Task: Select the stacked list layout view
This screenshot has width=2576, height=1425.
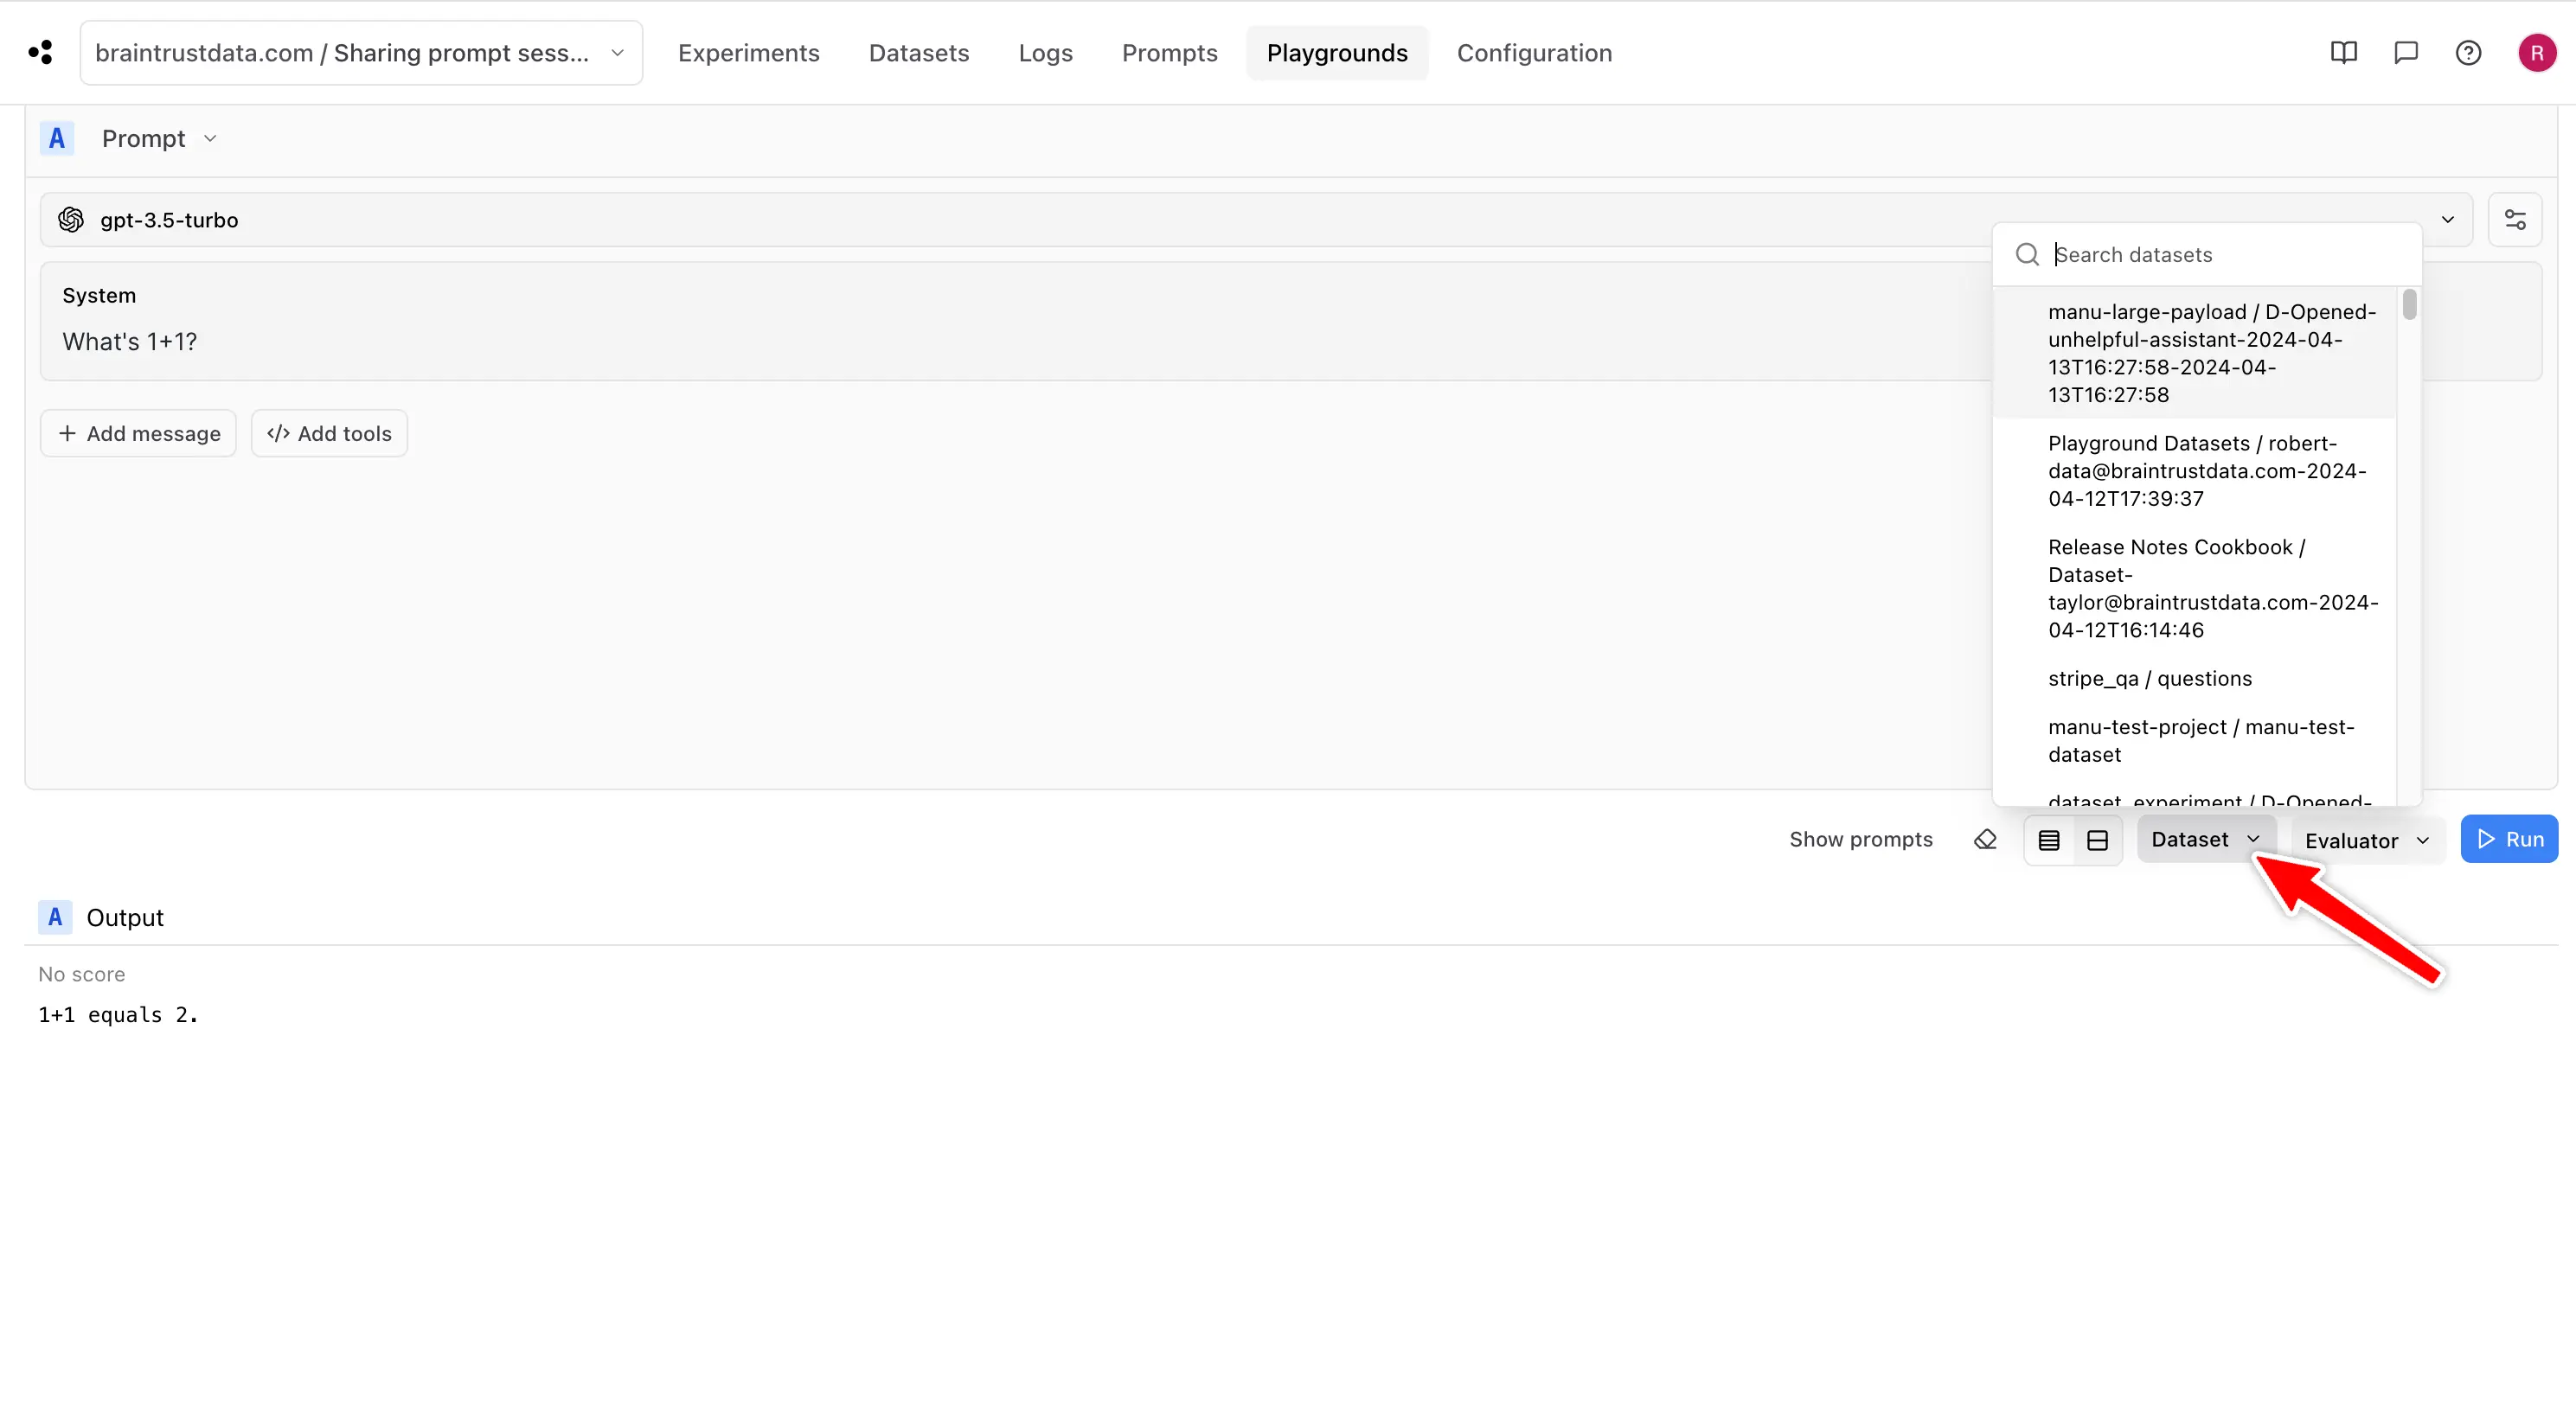Action: 2049,840
